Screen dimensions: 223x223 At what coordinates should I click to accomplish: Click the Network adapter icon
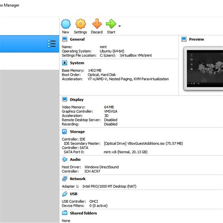click(x=64, y=179)
